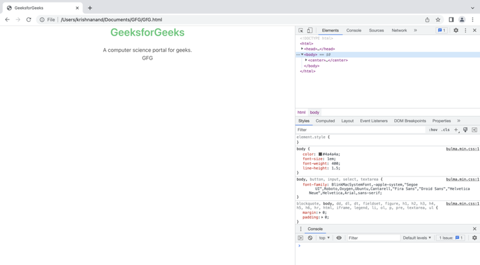Click the font-size: 1em declaration
Image resolution: width=480 pixels, height=265 pixels.
click(319, 159)
